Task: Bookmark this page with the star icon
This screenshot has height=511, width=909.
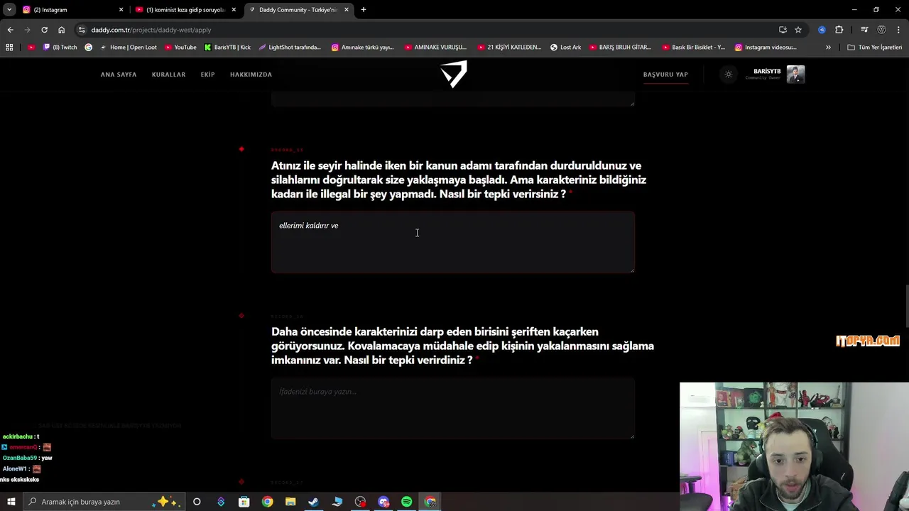Action: (798, 30)
